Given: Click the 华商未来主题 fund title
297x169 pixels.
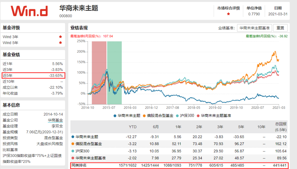Looking at the screenshot, I should pos(79,8).
